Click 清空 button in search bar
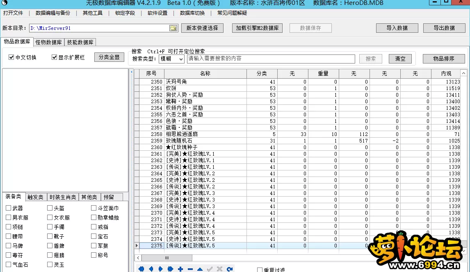 400,59
